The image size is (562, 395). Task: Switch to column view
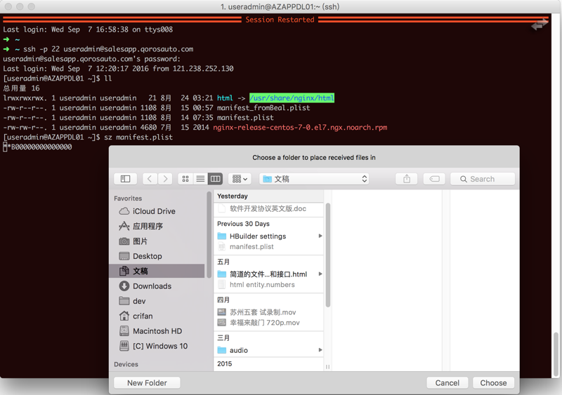(216, 179)
